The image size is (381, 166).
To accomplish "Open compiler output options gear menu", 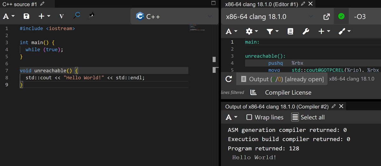I will (252, 31).
